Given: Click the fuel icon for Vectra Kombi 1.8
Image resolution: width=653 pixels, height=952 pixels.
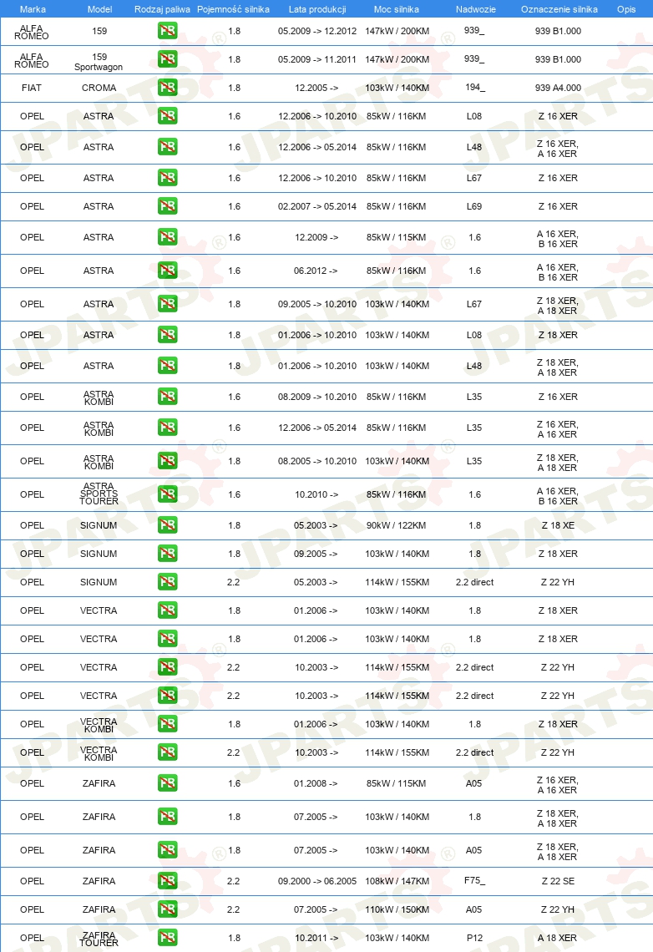Looking at the screenshot, I should (168, 724).
